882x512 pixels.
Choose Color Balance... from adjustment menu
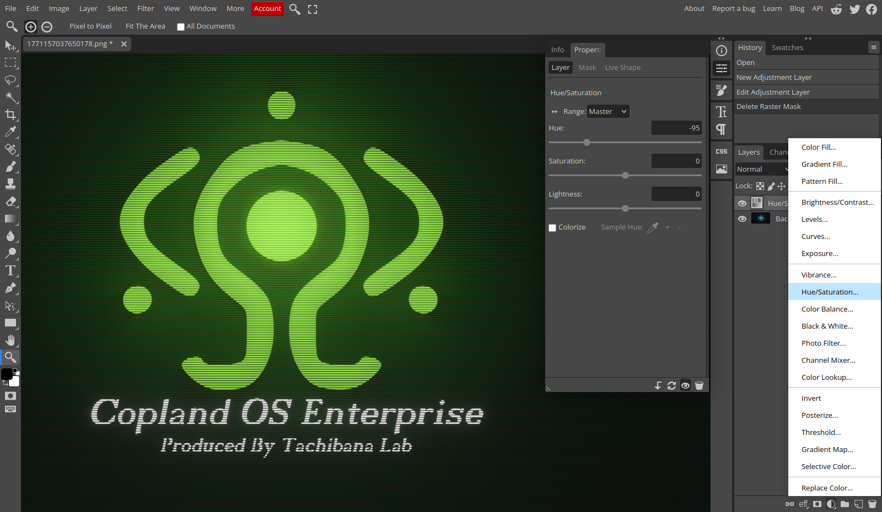pos(835,309)
